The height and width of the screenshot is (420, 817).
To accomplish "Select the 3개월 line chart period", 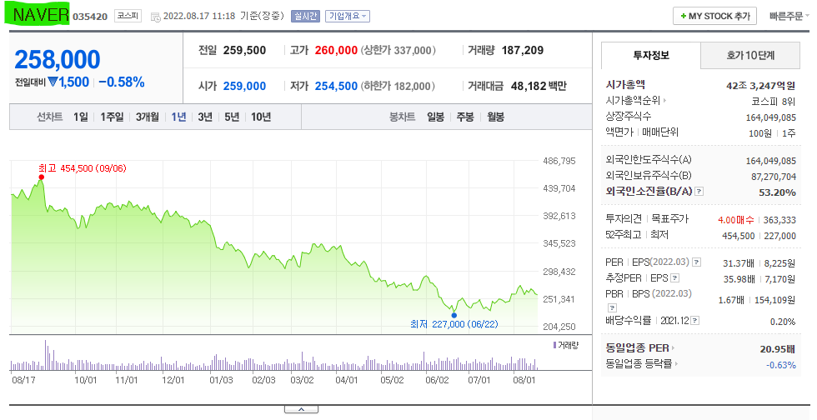I will 147,117.
